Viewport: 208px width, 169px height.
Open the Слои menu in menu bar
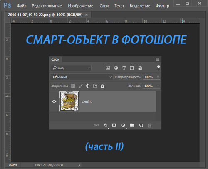[104, 6]
